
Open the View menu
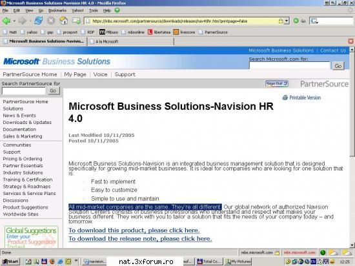(x=29, y=10)
